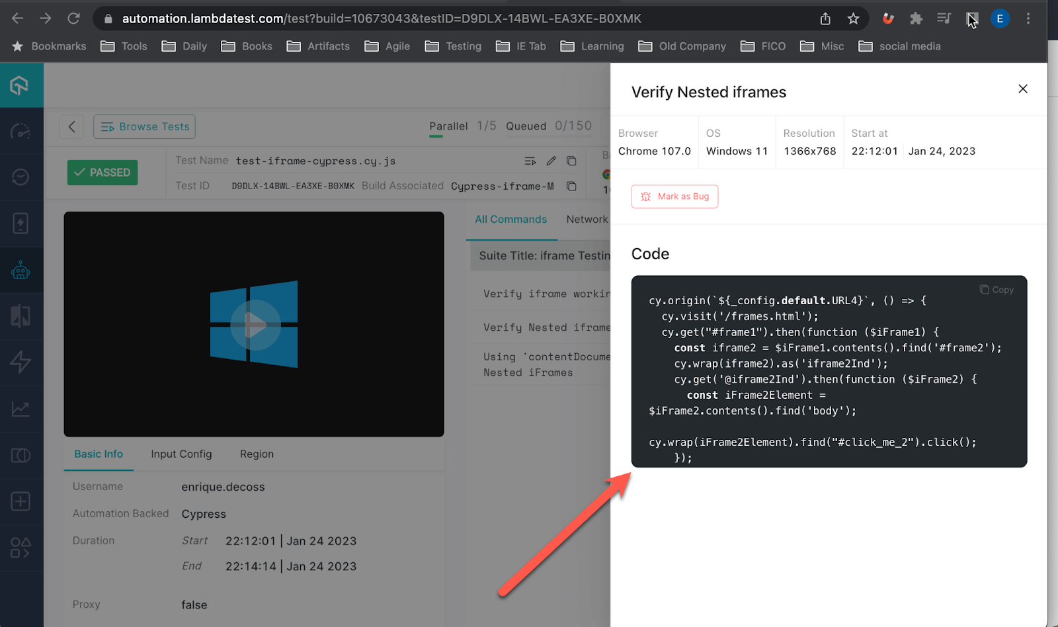
Task: Copy the code snippet using Copy icon
Action: pos(996,289)
